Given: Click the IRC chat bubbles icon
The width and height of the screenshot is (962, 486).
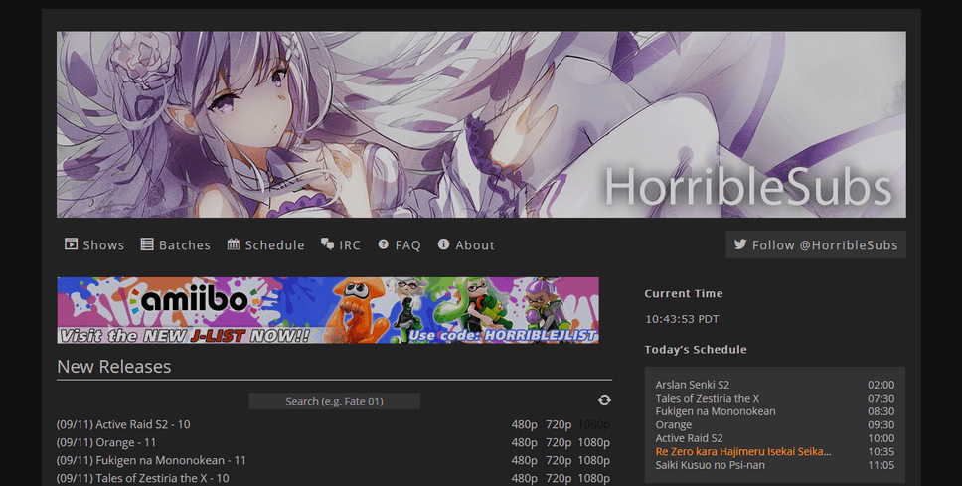Looking at the screenshot, I should pyautogui.click(x=327, y=244).
